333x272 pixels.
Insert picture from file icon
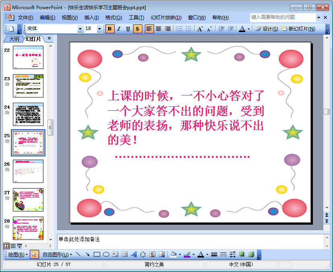point(162,254)
